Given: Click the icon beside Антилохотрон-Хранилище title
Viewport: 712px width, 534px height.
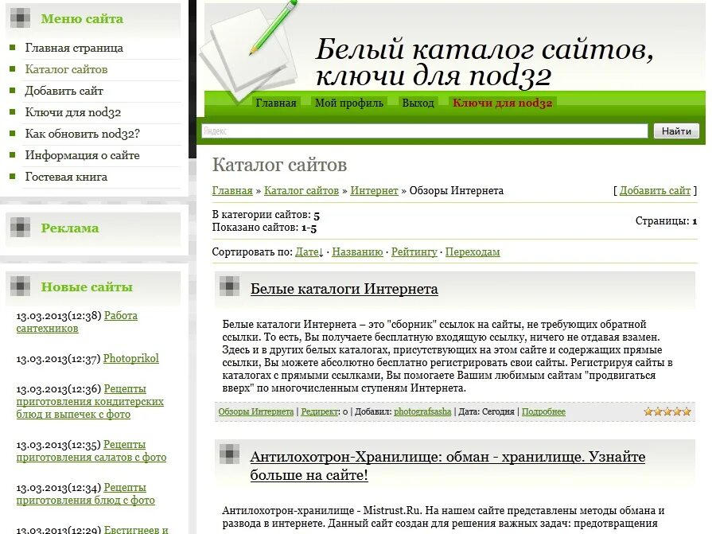Looking at the screenshot, I should click(229, 454).
